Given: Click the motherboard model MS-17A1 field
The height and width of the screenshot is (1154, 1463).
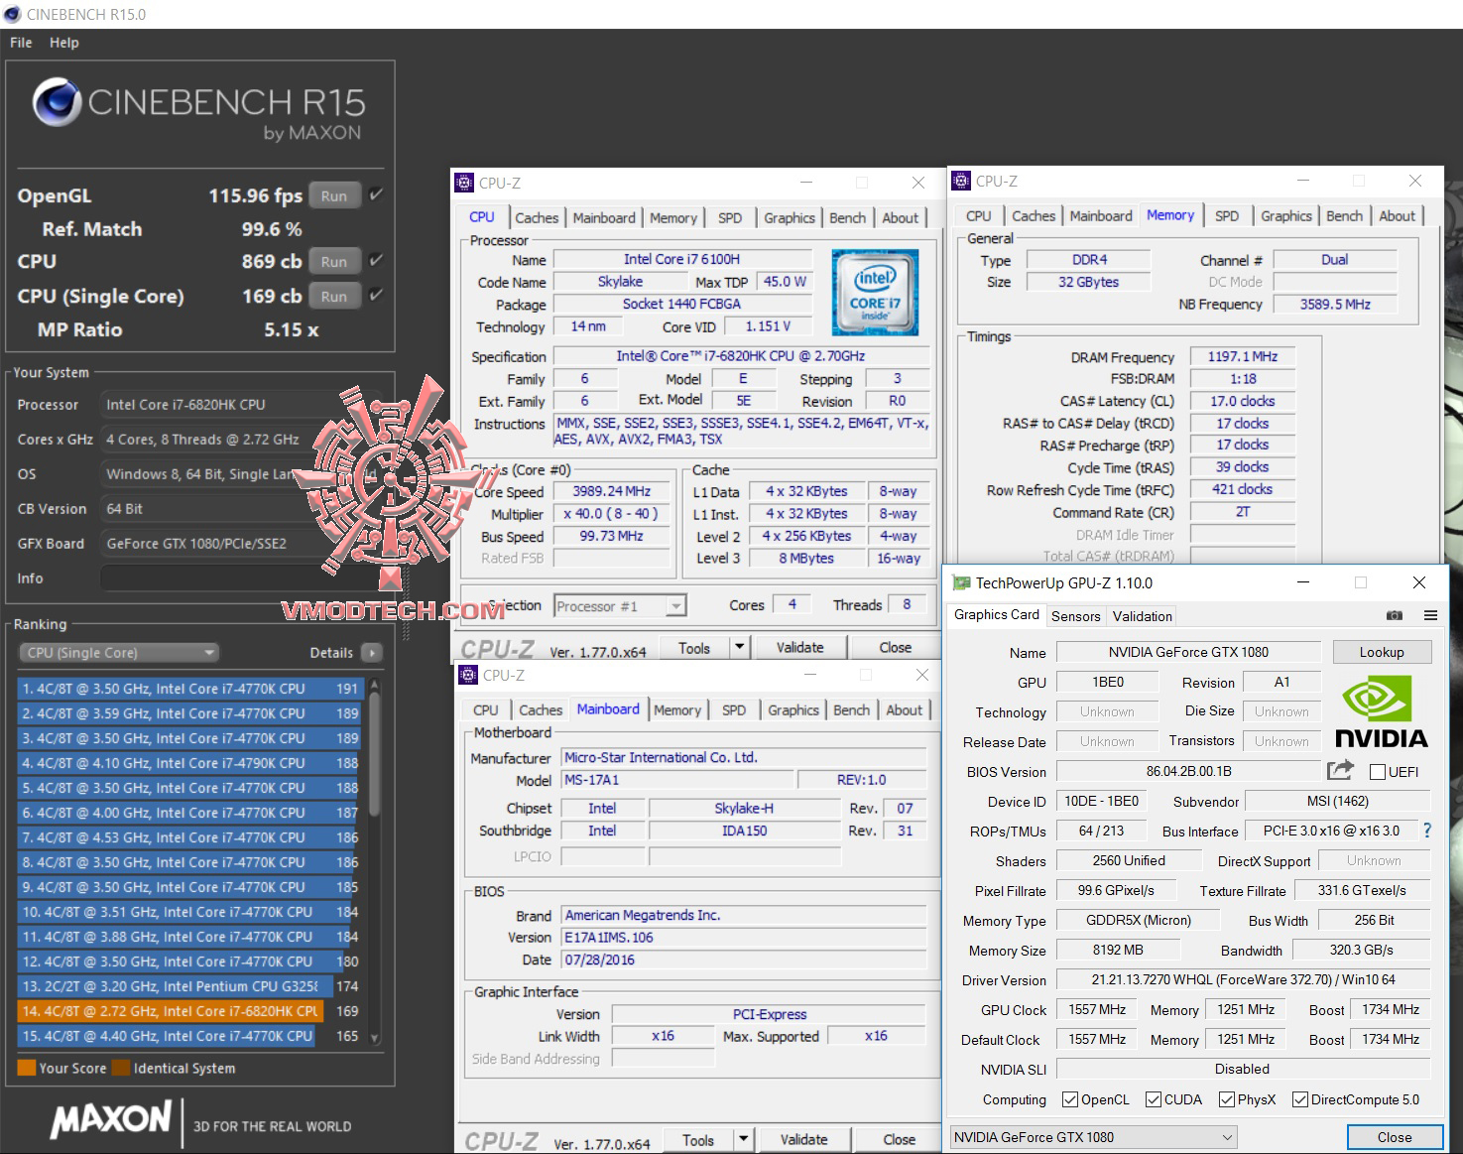Looking at the screenshot, I should (x=677, y=780).
